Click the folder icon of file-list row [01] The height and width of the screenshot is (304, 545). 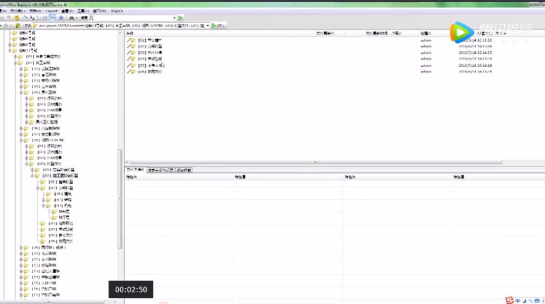pyautogui.click(x=133, y=40)
